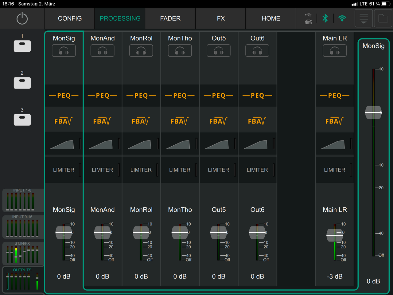
Task: Switch to the FADER tab
Action: coord(170,18)
